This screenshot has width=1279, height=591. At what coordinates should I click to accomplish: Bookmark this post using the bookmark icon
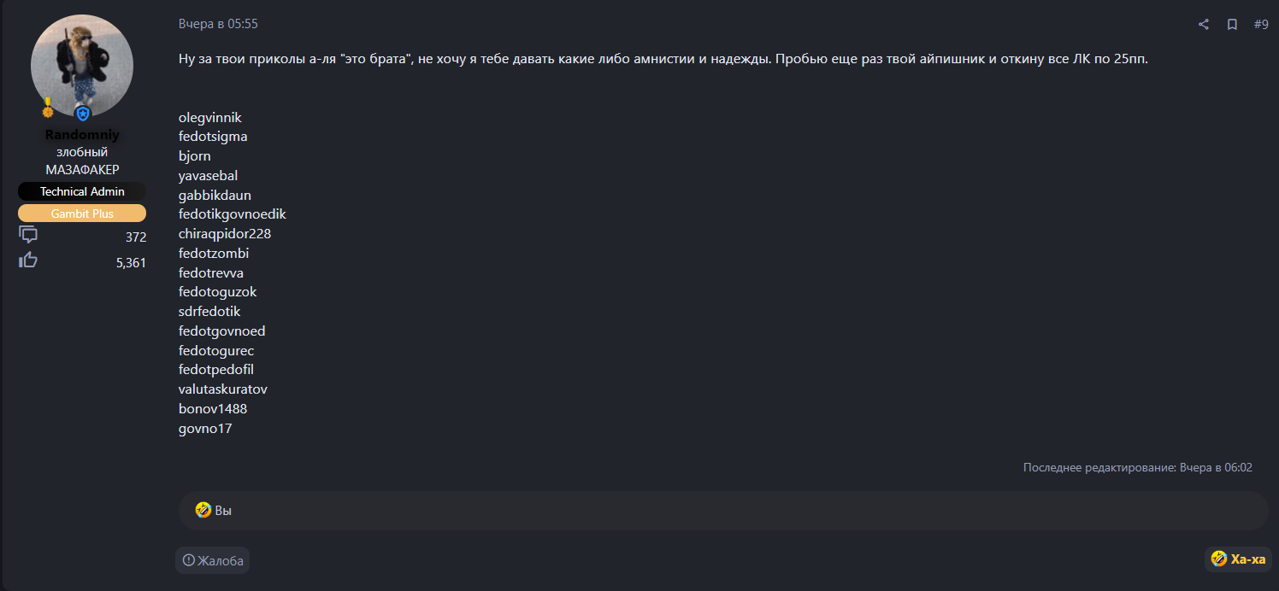point(1232,25)
